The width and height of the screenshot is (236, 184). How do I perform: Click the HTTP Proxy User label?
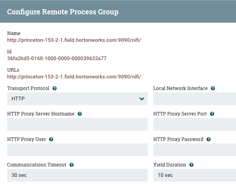[x=27, y=139]
